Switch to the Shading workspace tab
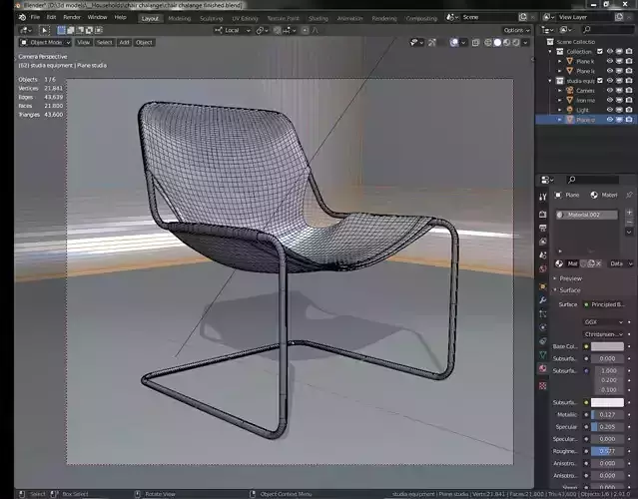Screen dimensions: 638x499 point(319,18)
